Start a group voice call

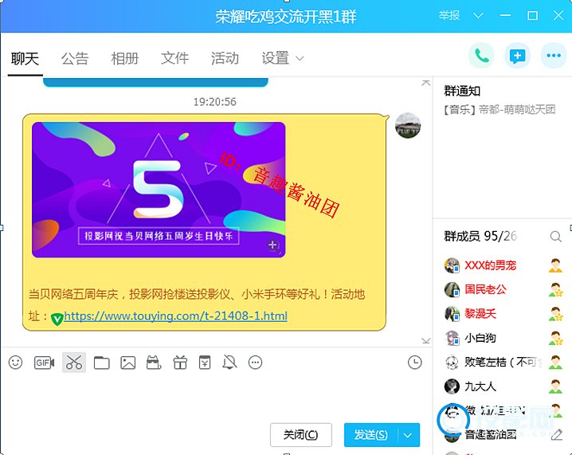pos(481,56)
